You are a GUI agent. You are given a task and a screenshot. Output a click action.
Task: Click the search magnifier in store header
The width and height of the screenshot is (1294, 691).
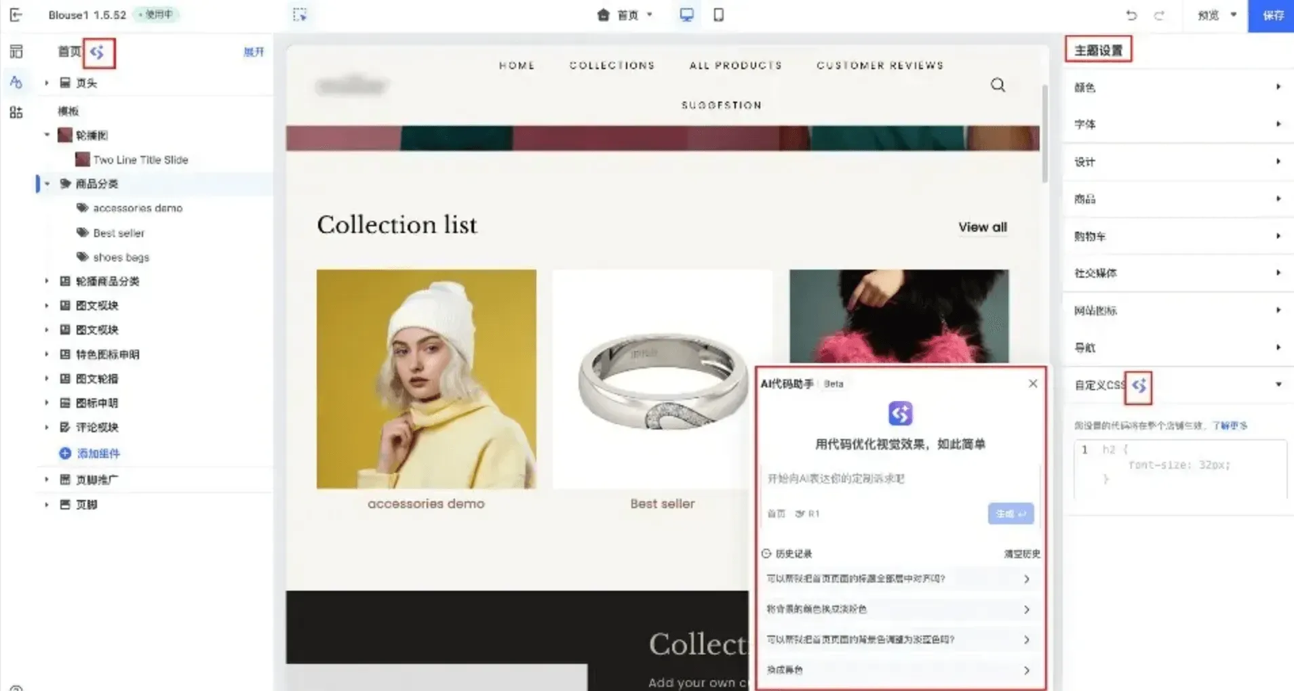[x=998, y=85]
